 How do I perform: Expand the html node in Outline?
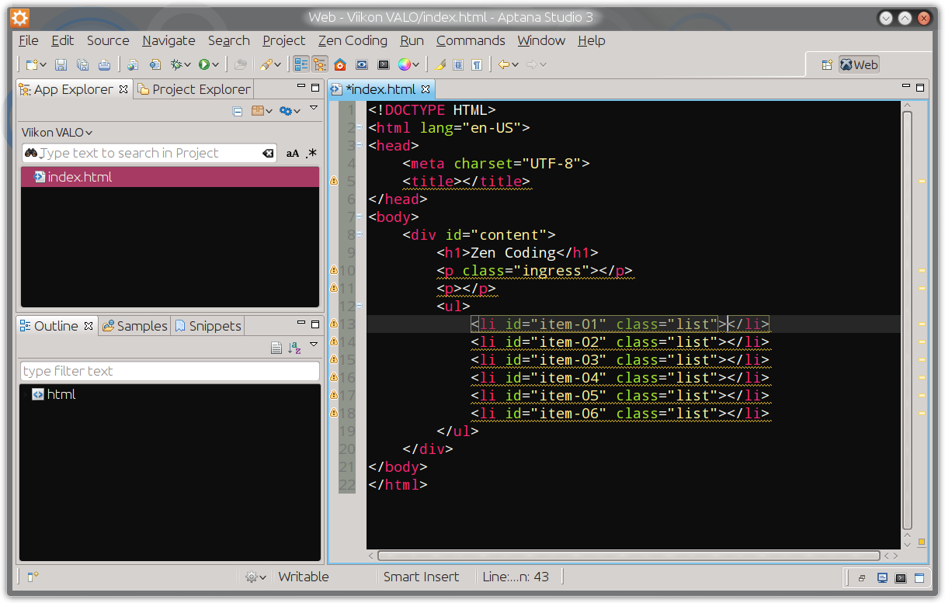(x=25, y=394)
